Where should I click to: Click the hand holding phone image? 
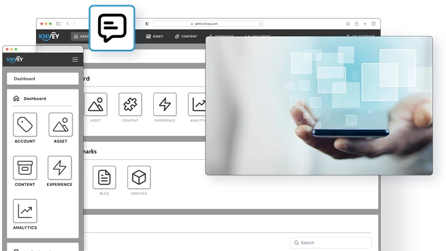319,106
